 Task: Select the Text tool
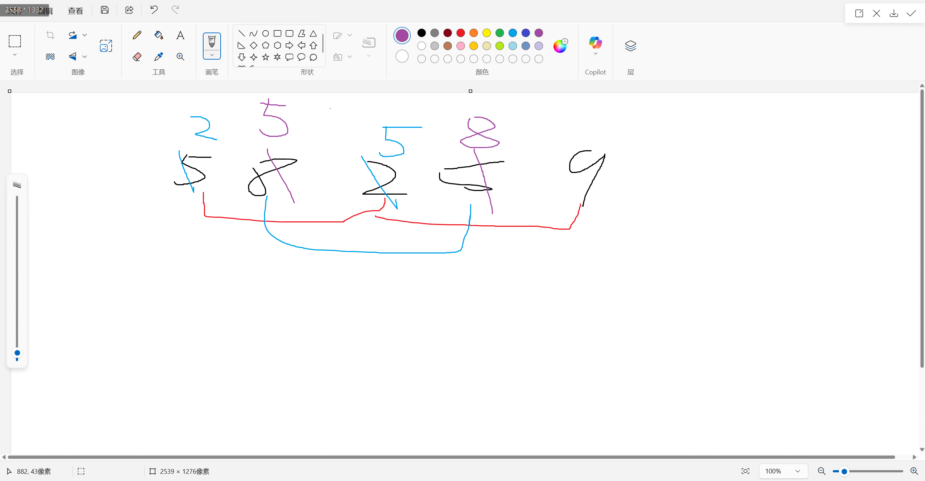click(x=180, y=35)
